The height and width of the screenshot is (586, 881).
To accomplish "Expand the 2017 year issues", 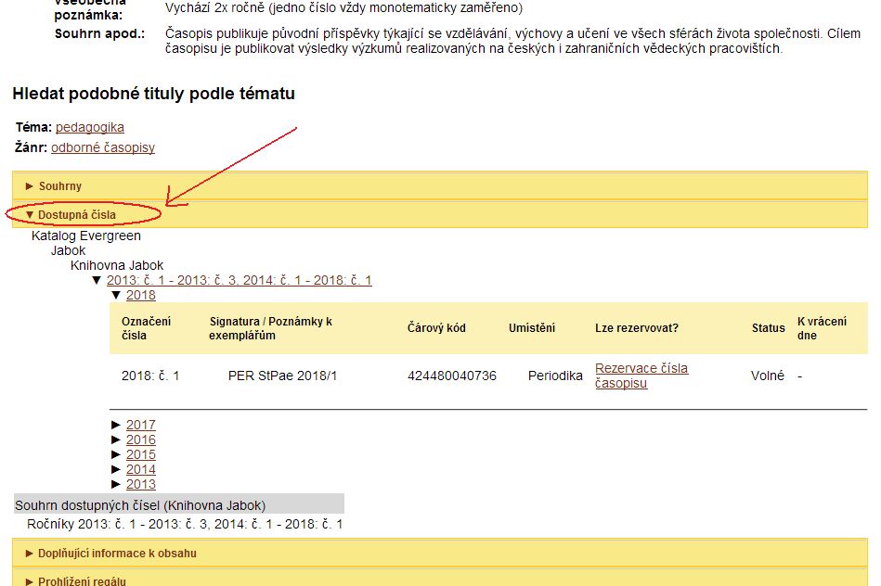I will pyautogui.click(x=141, y=425).
